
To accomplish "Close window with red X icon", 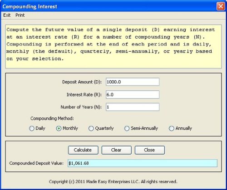I will coord(221,6).
